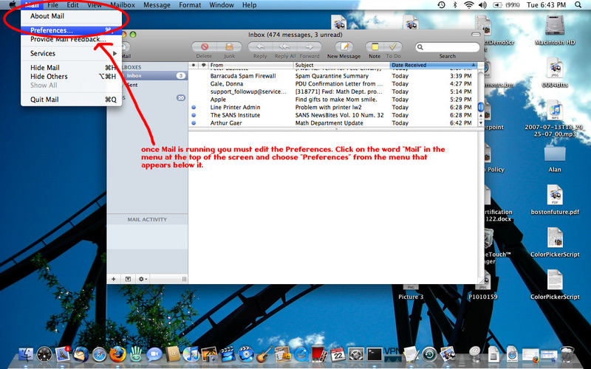Click the add mailbox plus button
591x369 pixels.
[113, 279]
